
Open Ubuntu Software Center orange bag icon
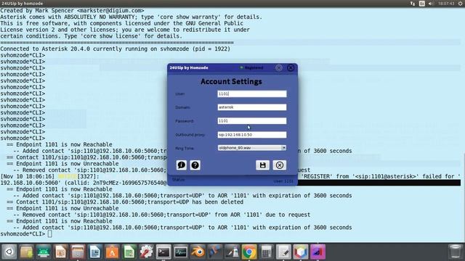pyautogui.click(x=113, y=252)
